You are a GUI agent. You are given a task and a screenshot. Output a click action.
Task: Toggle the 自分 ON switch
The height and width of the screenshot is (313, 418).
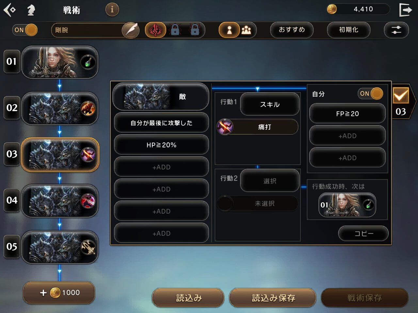pos(370,94)
